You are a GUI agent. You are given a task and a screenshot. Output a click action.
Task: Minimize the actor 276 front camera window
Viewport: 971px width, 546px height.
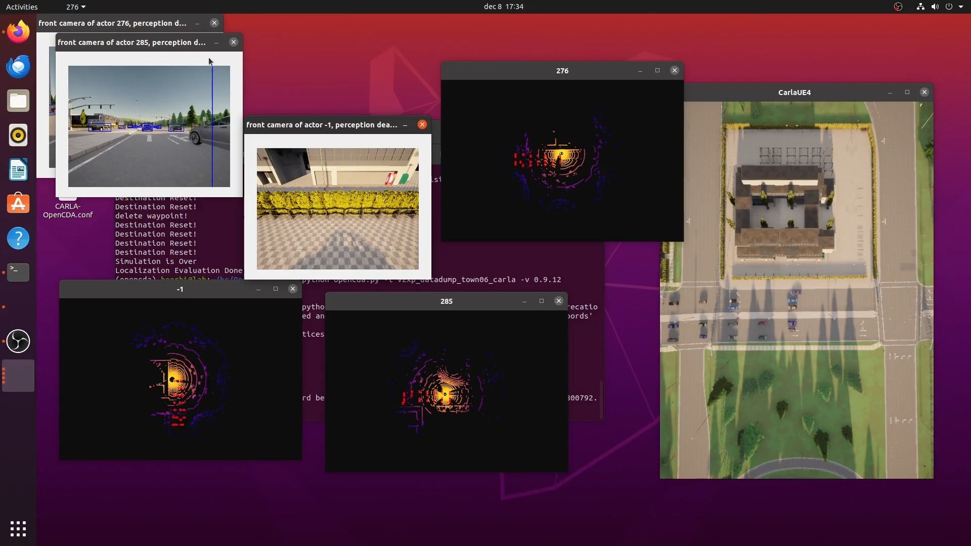point(197,23)
